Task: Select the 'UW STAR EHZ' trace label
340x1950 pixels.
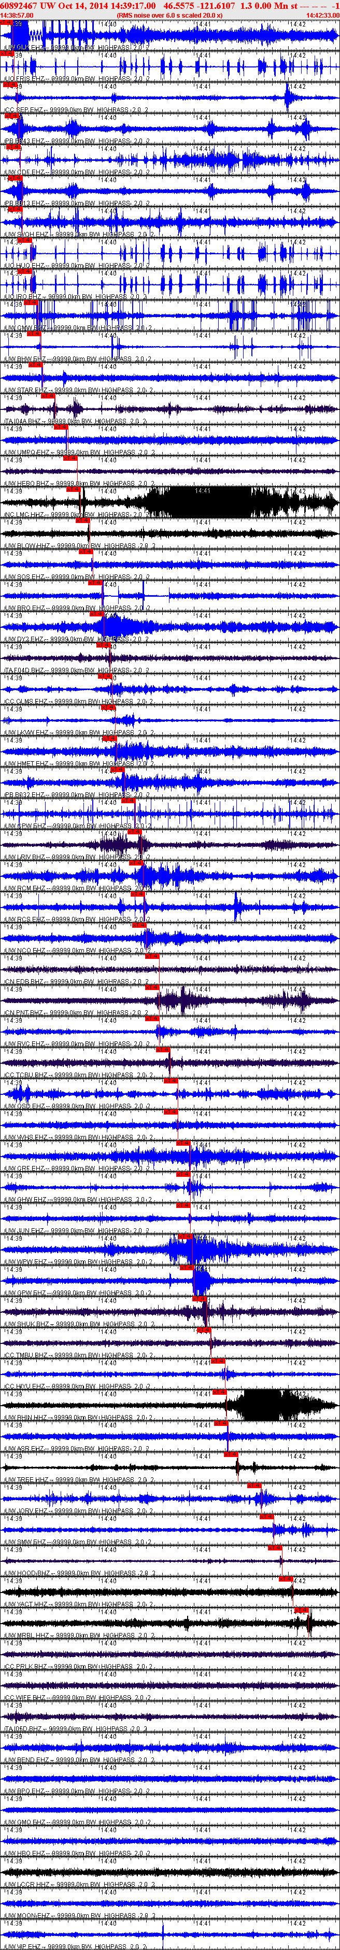Action: [78, 390]
